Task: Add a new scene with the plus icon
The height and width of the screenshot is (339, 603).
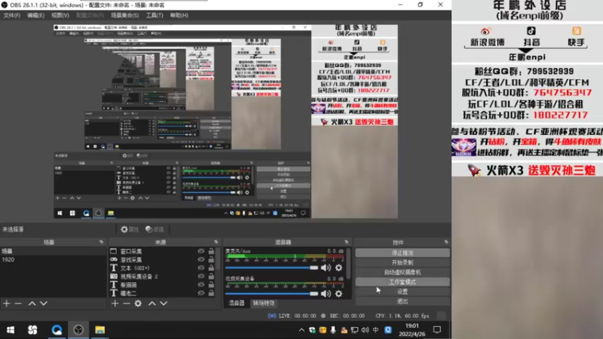Action: (7, 304)
